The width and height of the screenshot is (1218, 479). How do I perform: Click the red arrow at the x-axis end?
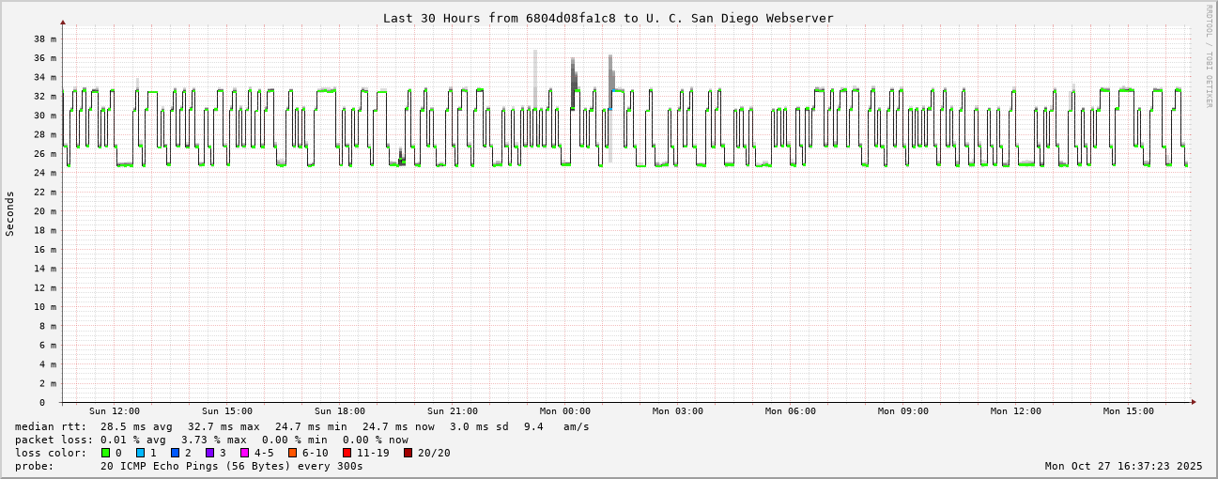pos(1194,402)
